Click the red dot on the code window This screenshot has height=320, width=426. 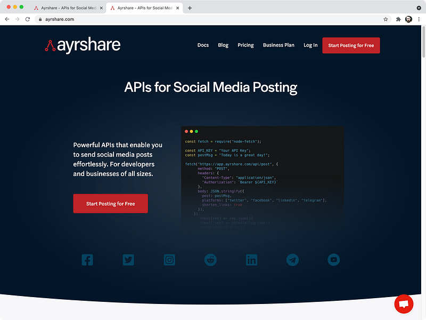[x=186, y=131]
